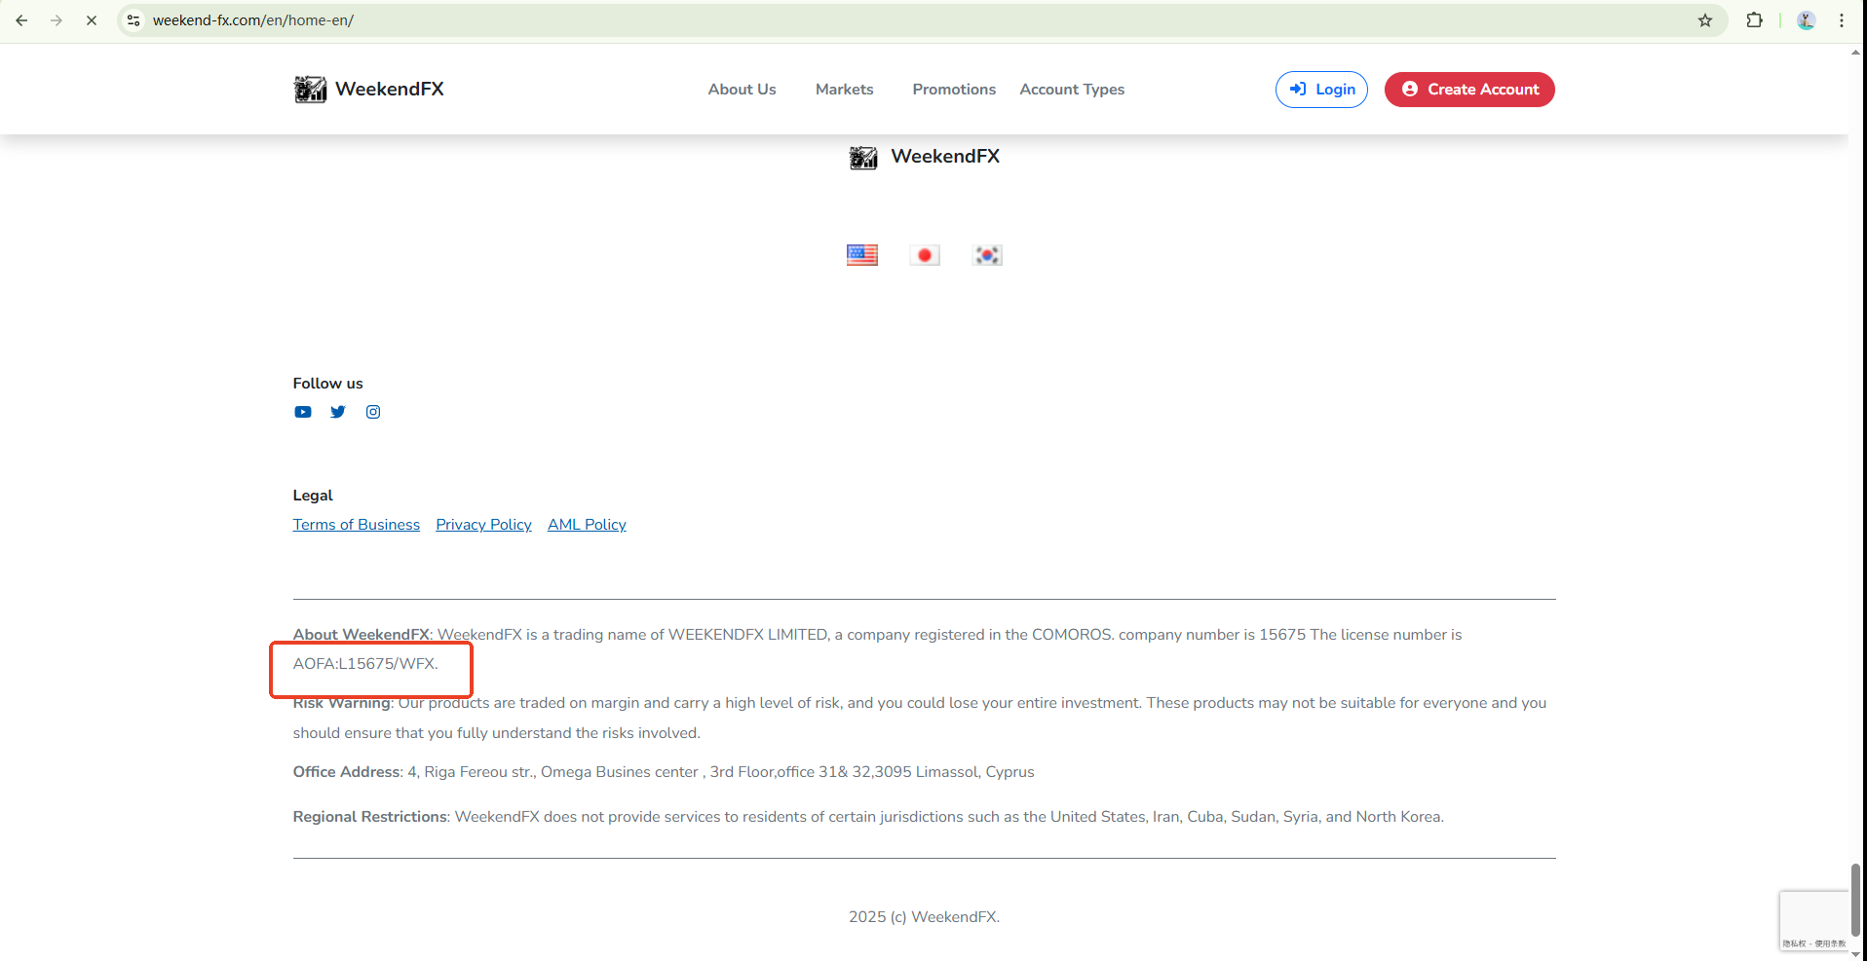The height and width of the screenshot is (961, 1867).
Task: Open the browser extensions puzzle icon
Action: [x=1754, y=20]
